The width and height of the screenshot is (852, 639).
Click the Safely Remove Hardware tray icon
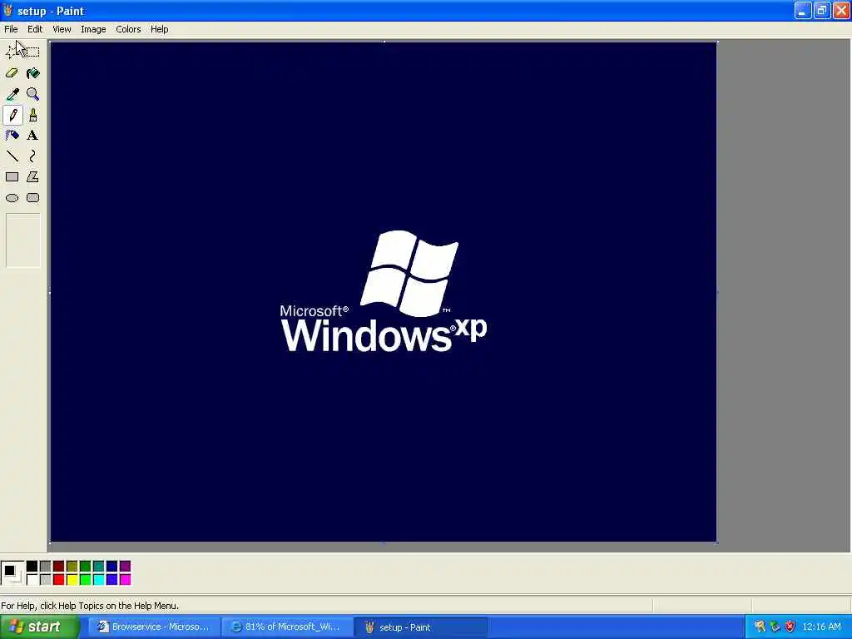pyautogui.click(x=775, y=627)
